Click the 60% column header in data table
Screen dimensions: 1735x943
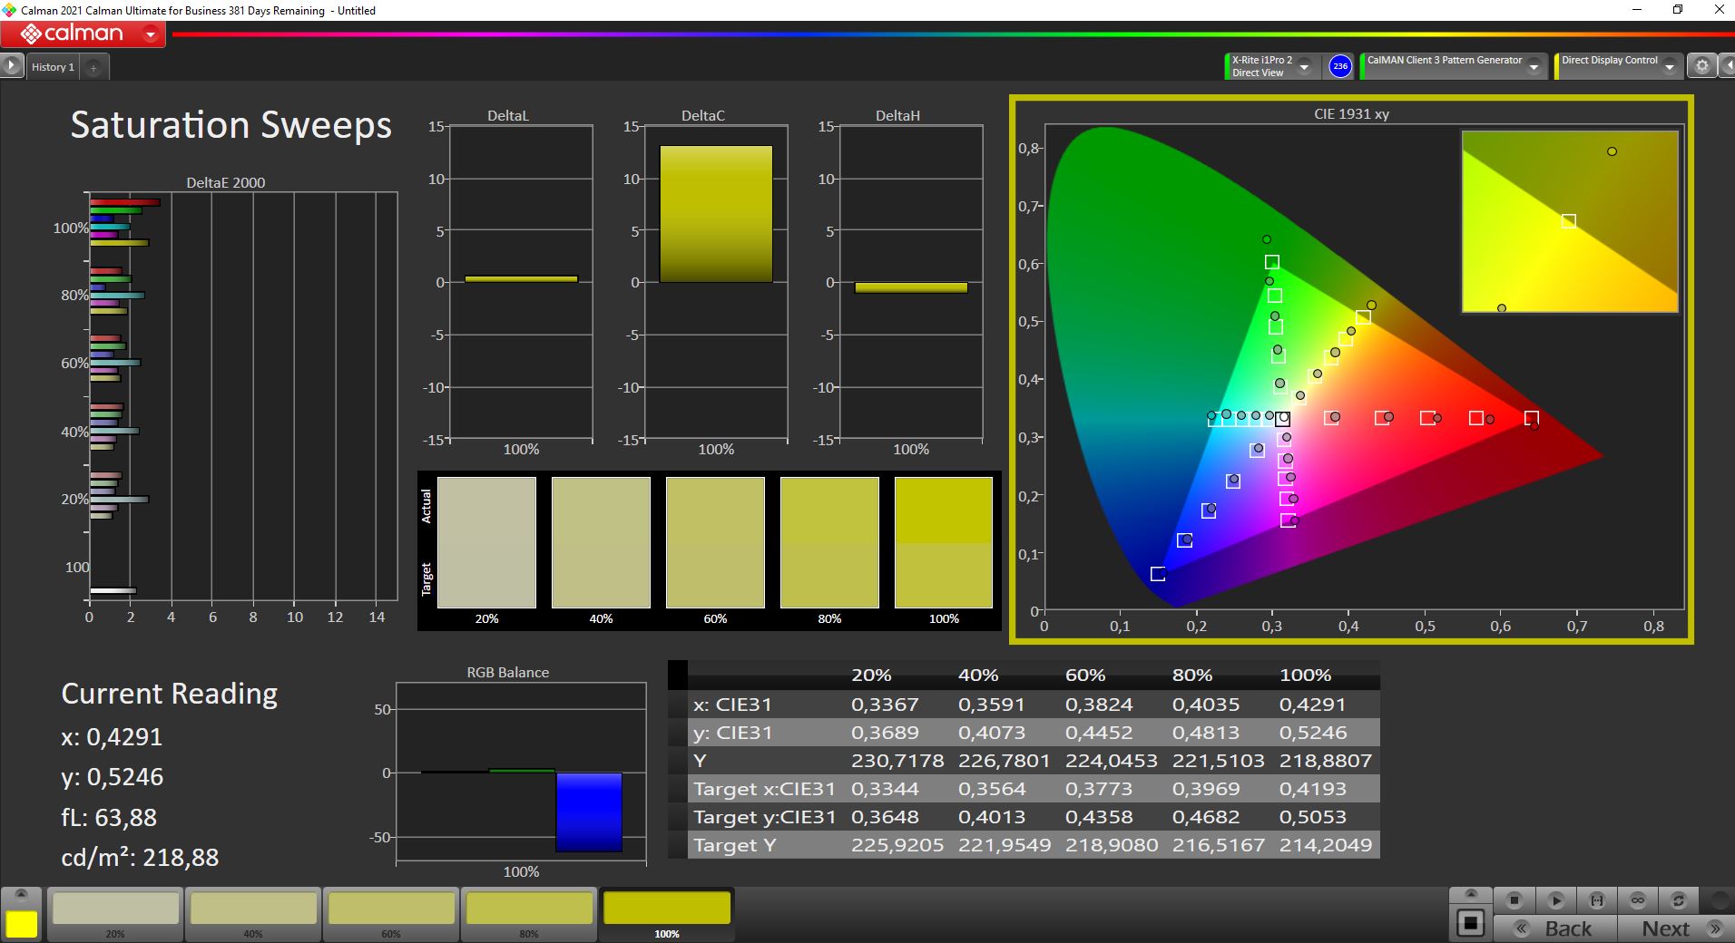[1084, 676]
